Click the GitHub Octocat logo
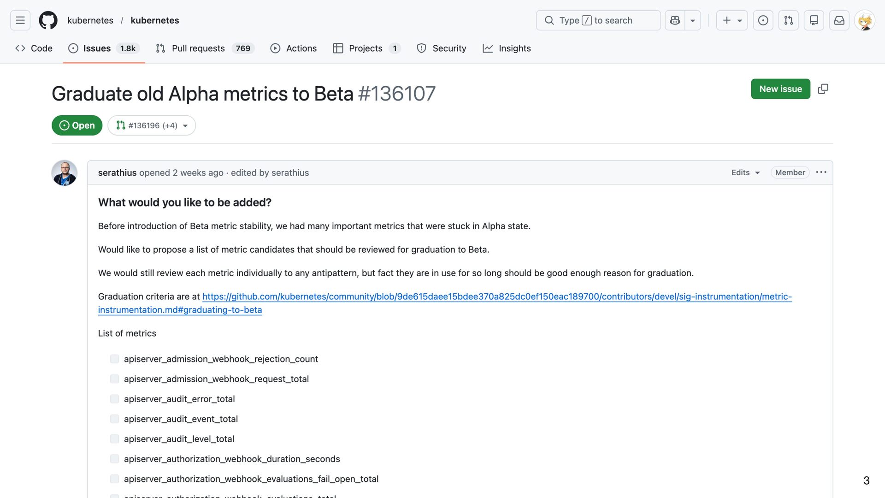The image size is (885, 498). point(48,20)
